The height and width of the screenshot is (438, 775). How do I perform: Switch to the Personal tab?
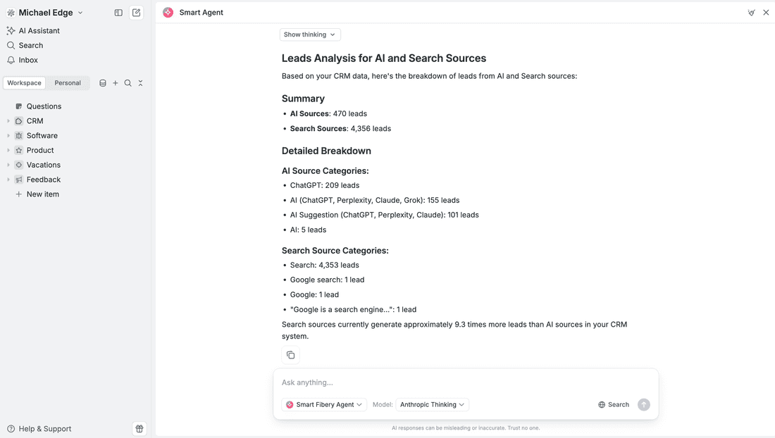click(68, 83)
